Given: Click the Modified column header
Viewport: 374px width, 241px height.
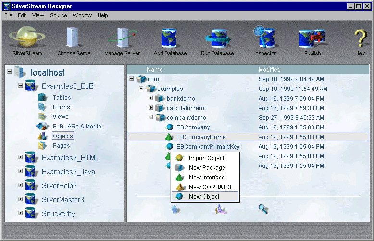Looking at the screenshot, I should 270,70.
